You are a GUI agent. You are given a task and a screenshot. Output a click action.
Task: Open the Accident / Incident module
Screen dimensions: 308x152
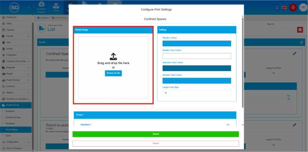click(42, 7)
